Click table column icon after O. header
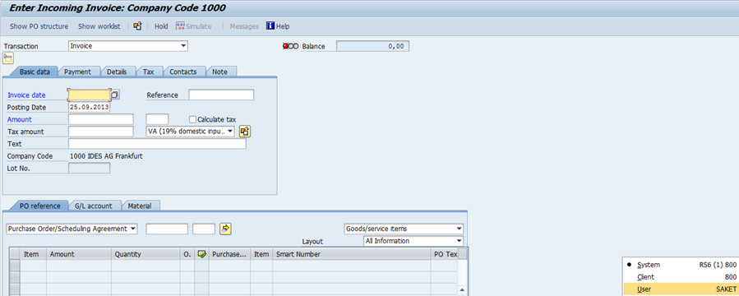The height and width of the screenshot is (296, 739). (x=201, y=254)
